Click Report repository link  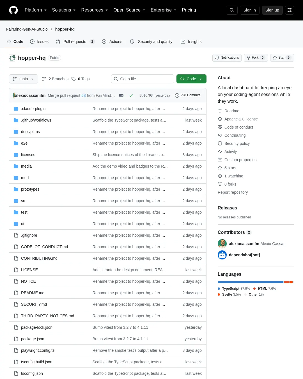click(x=233, y=192)
